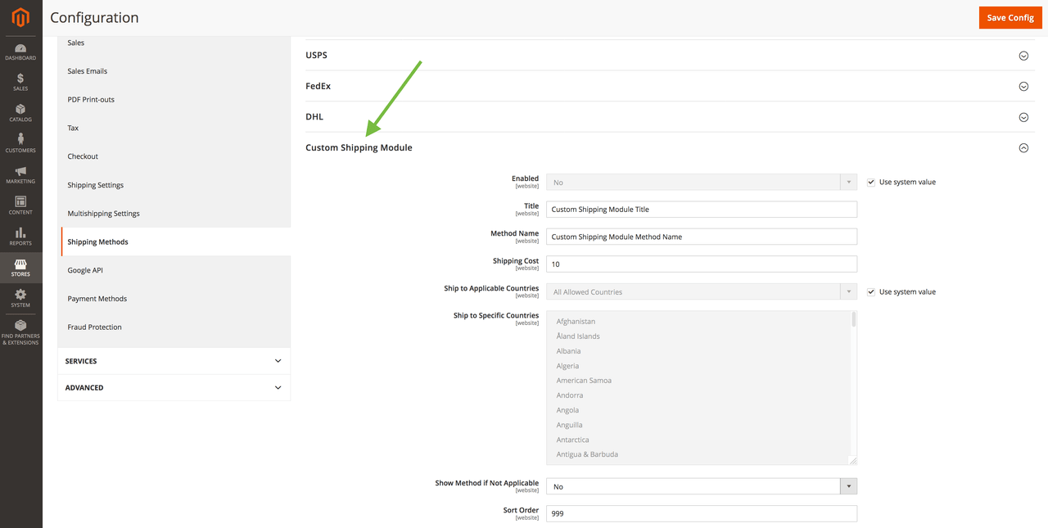Image resolution: width=1048 pixels, height=528 pixels.
Task: Open the Enabled dropdown
Action: (x=702, y=182)
